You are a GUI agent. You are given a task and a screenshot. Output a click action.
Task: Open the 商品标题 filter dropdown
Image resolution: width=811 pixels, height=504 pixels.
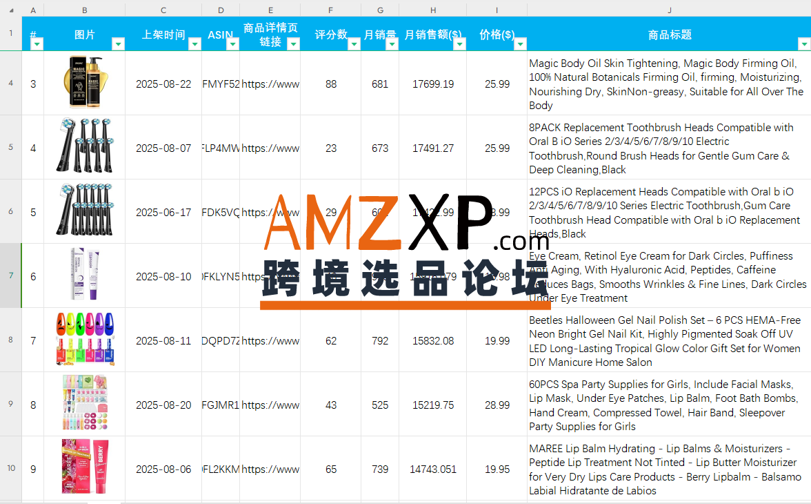click(803, 43)
